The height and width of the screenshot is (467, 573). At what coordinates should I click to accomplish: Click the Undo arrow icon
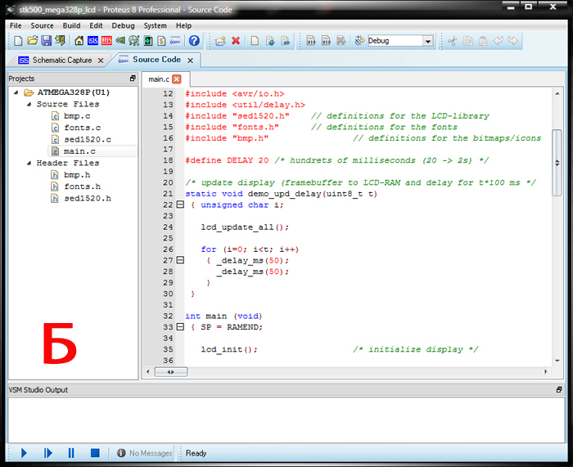[x=498, y=41]
